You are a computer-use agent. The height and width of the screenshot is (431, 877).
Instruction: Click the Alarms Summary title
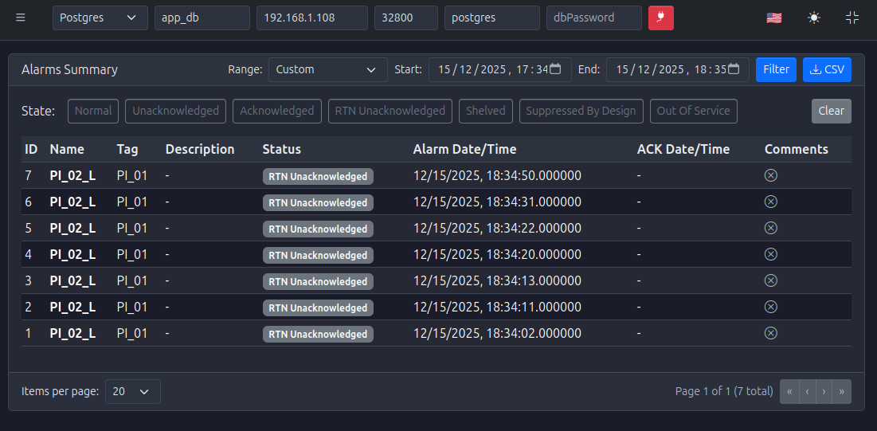point(69,69)
